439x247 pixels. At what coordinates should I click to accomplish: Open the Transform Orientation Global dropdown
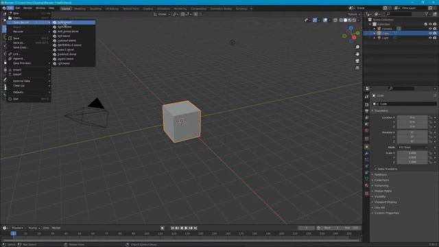[x=162, y=14]
